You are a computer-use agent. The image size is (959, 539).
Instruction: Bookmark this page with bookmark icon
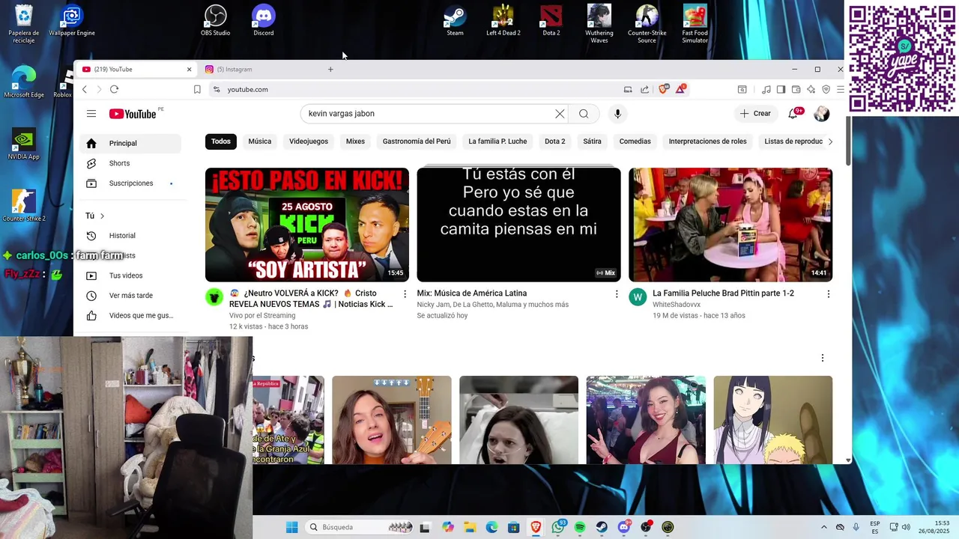[197, 89]
